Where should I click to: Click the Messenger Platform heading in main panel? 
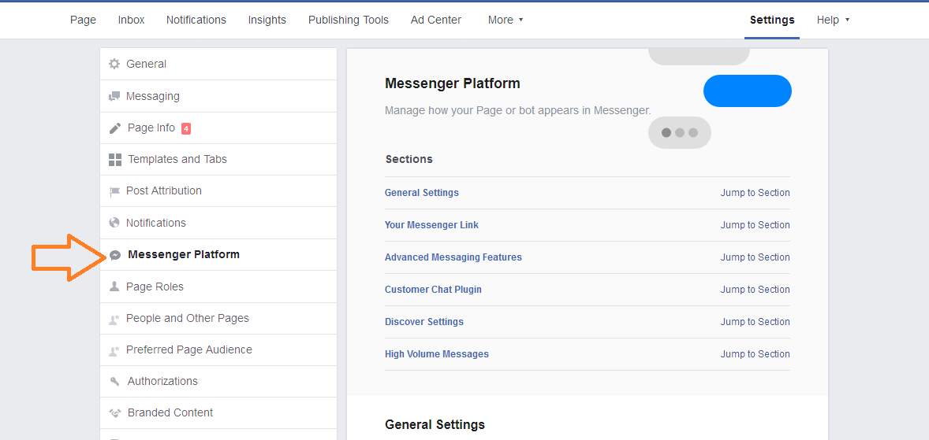click(x=453, y=83)
